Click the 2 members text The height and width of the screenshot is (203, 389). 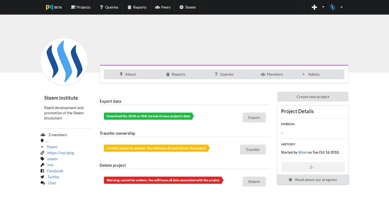tap(58, 135)
